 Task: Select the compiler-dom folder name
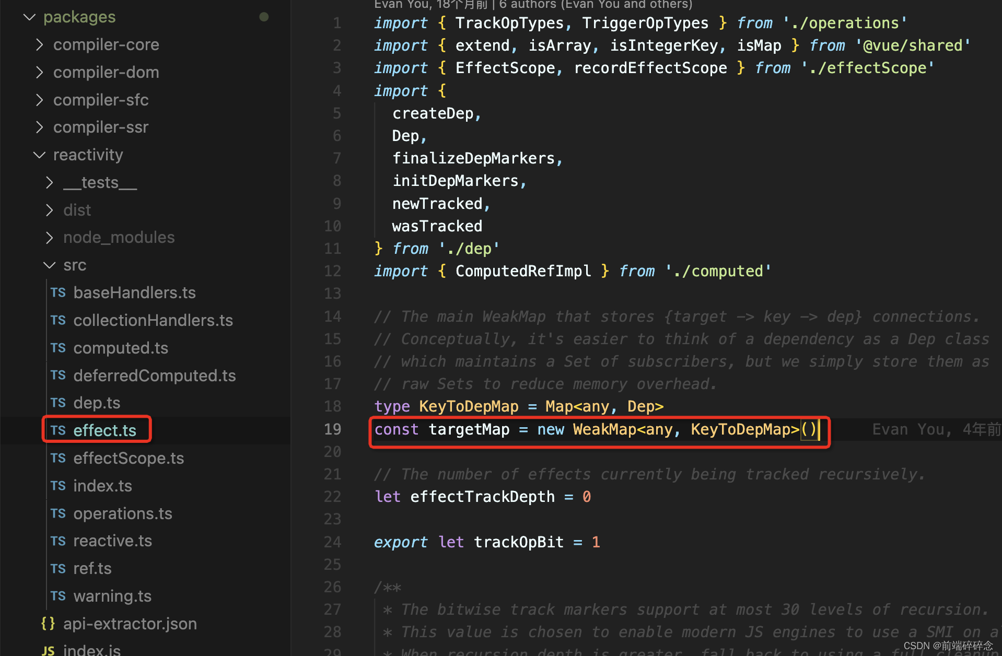pyautogui.click(x=106, y=73)
